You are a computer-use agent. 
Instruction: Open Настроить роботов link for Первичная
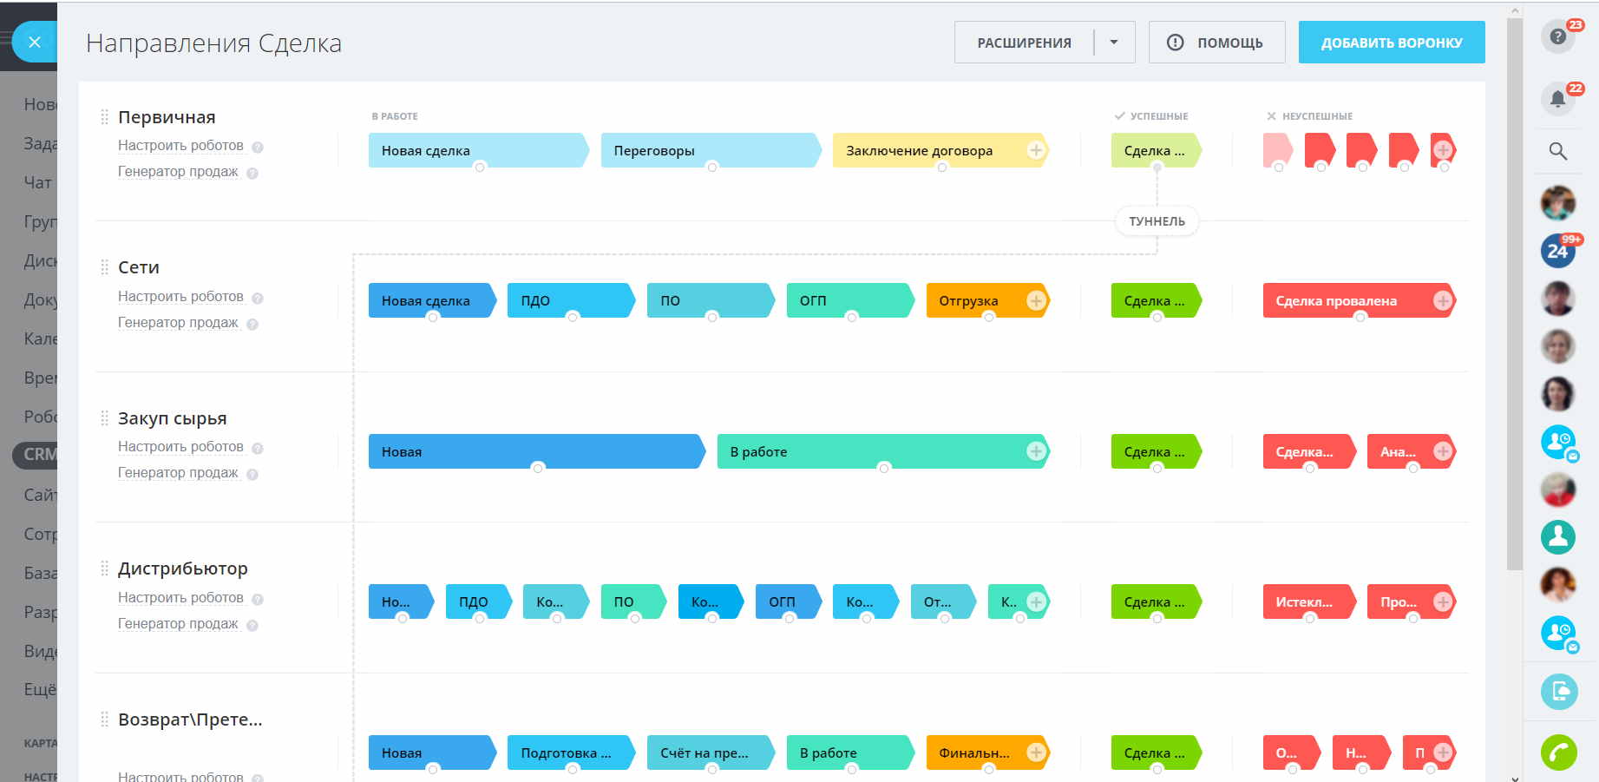[180, 146]
